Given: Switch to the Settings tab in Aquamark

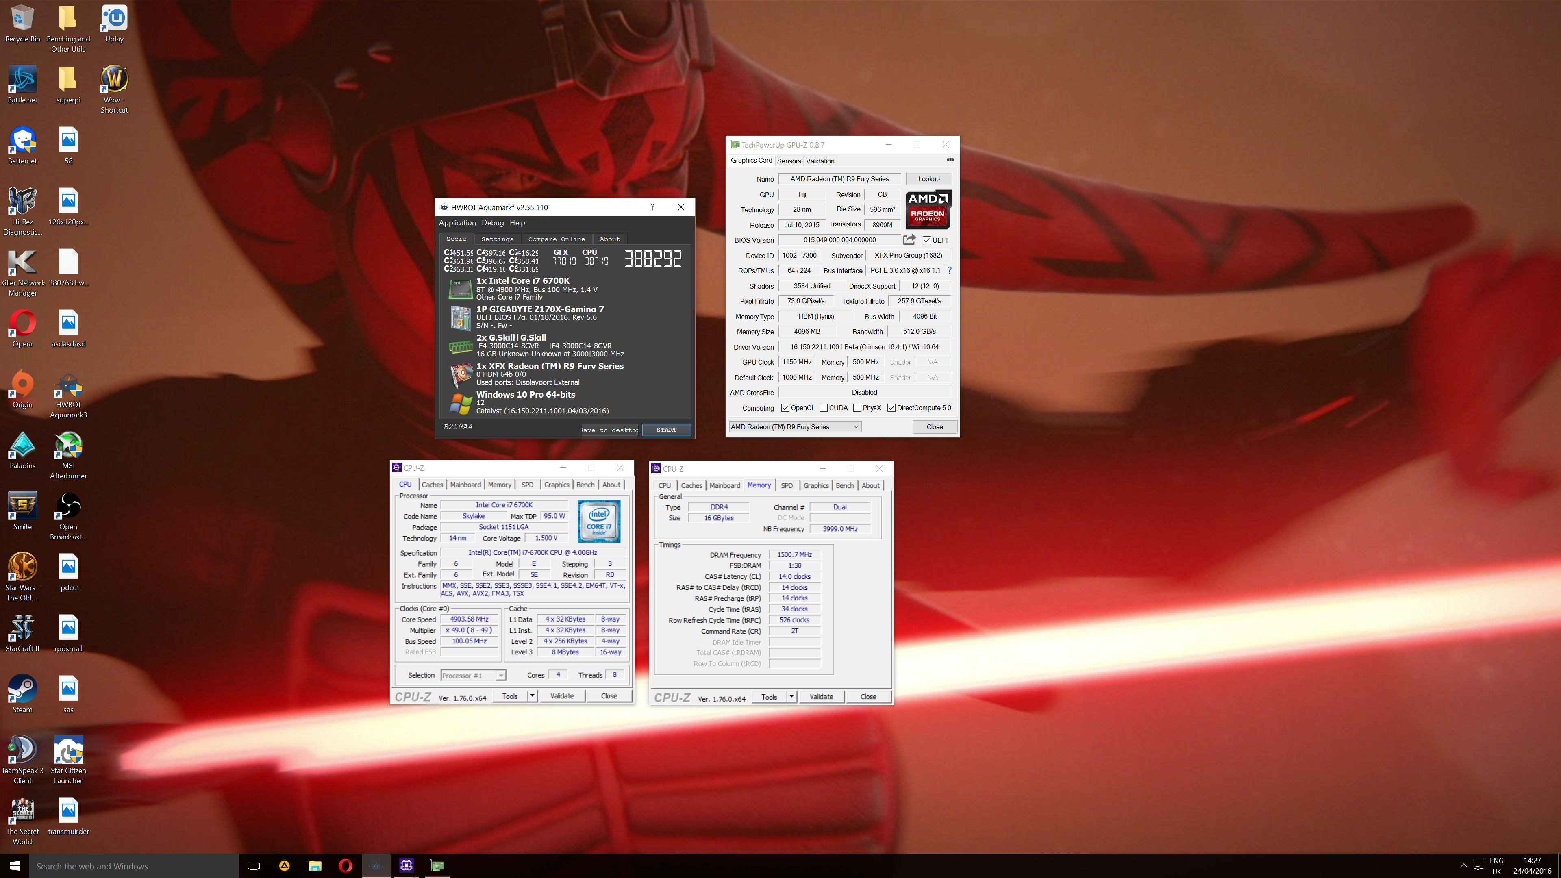Looking at the screenshot, I should (x=497, y=239).
